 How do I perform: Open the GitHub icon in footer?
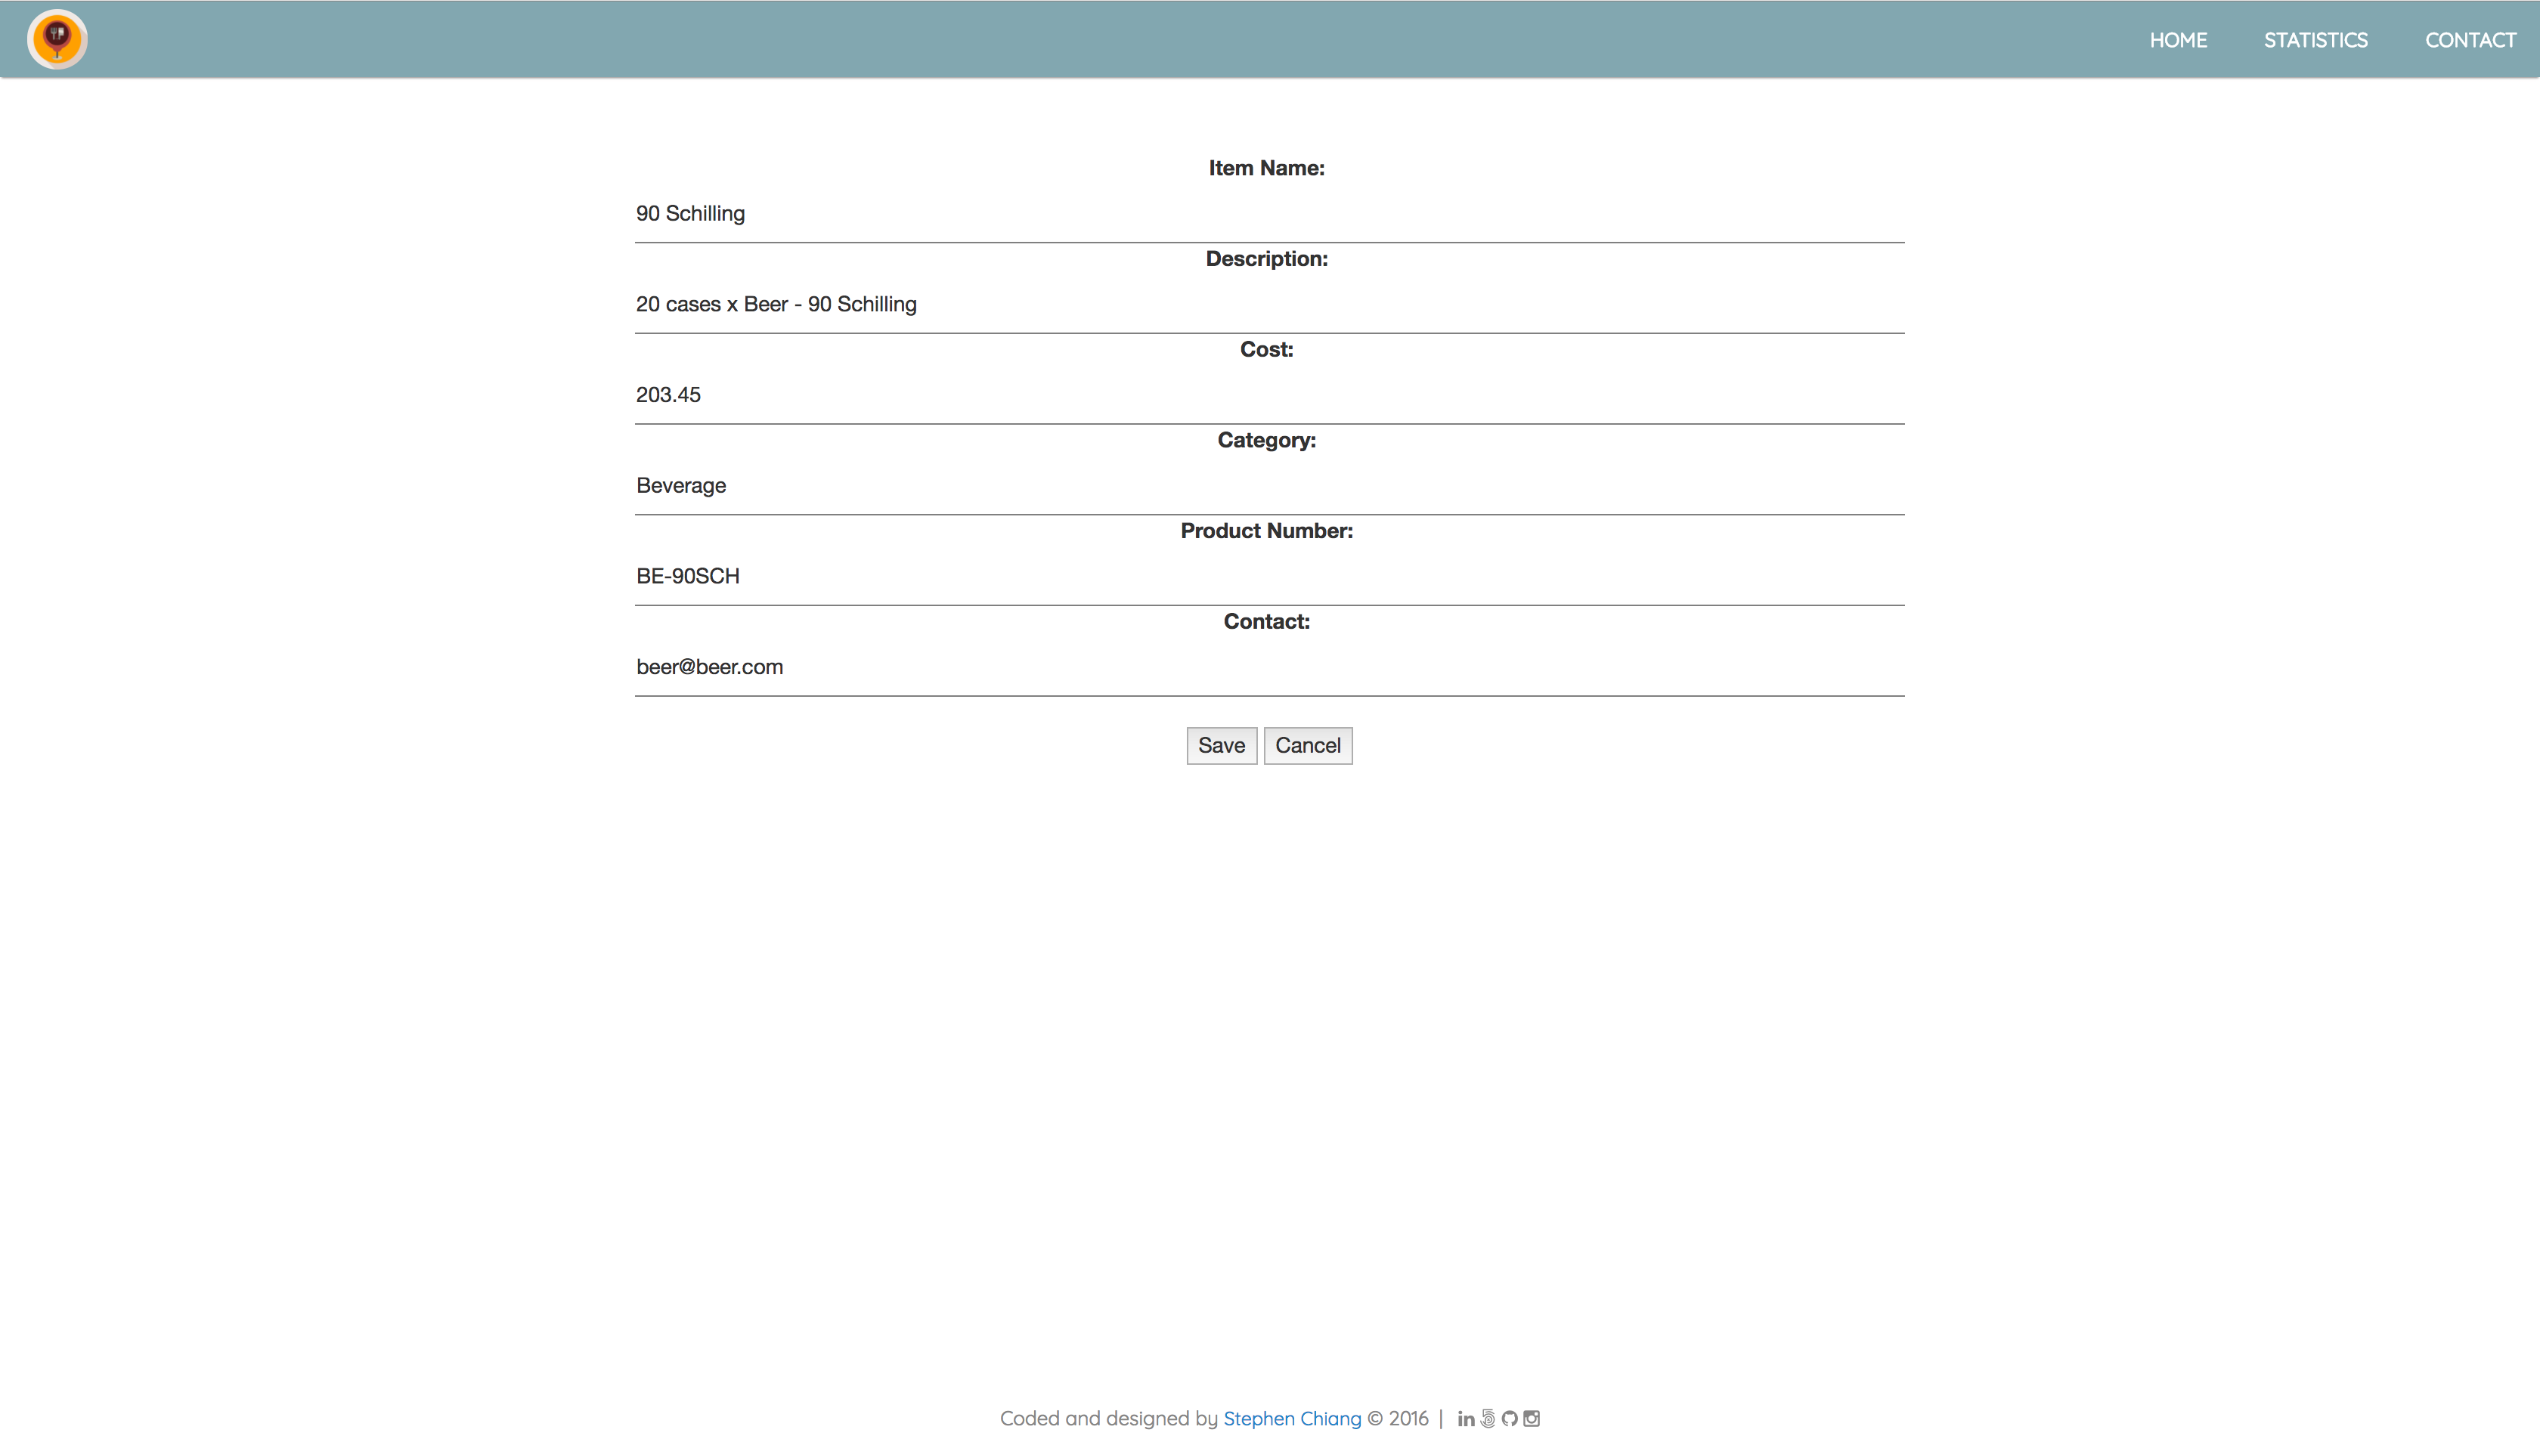[x=1510, y=1419]
